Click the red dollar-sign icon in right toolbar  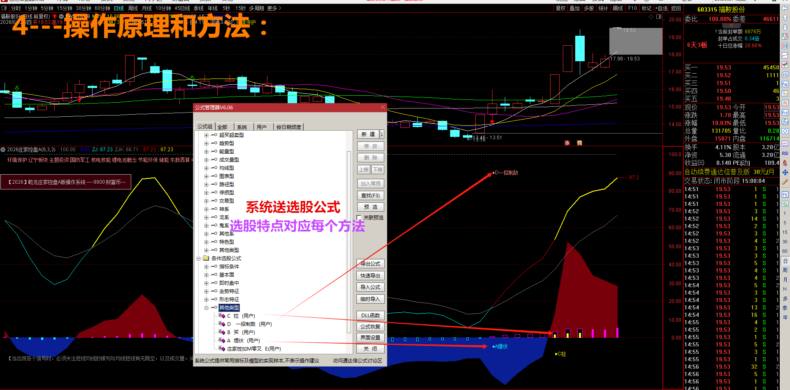(x=785, y=163)
